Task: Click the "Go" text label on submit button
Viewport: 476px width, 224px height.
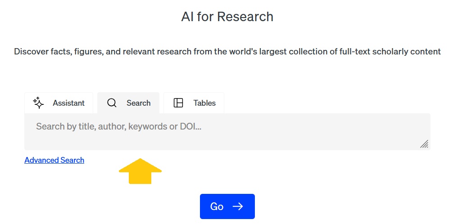Action: [217, 206]
